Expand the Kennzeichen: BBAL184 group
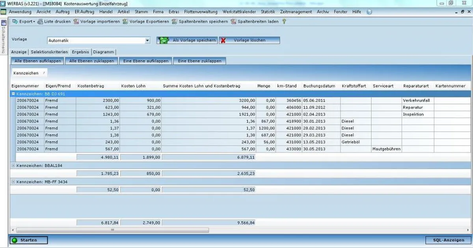The width and height of the screenshot is (473, 248). click(x=13, y=166)
